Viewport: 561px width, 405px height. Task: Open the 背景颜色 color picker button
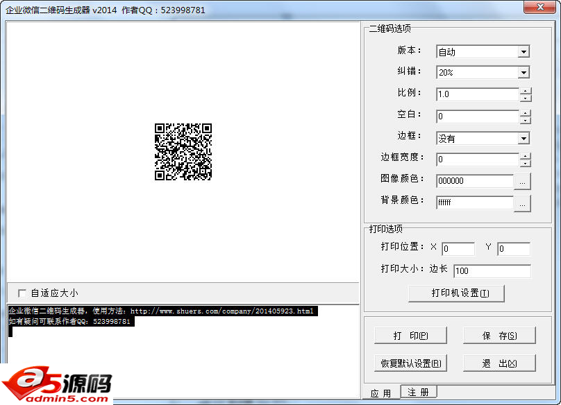(522, 203)
